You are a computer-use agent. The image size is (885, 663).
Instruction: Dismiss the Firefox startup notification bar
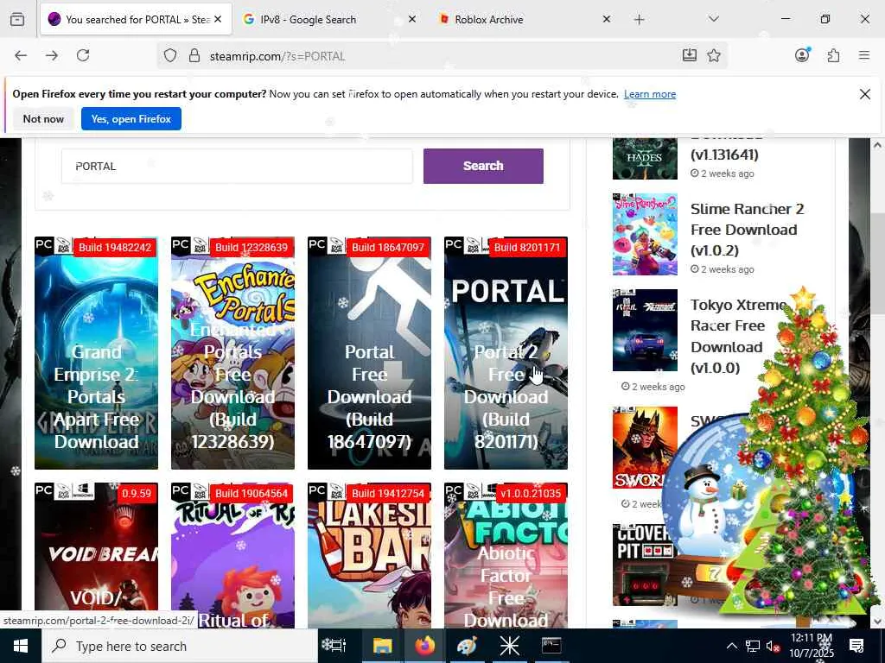864,94
